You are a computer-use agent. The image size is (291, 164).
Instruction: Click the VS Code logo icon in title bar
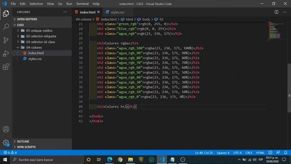pos(5,4)
